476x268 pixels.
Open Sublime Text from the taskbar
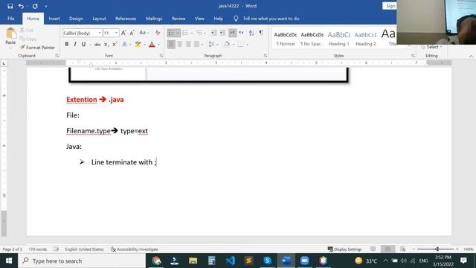click(x=248, y=261)
